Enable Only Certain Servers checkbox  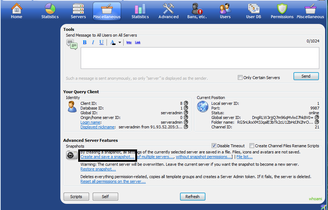pos(240,77)
